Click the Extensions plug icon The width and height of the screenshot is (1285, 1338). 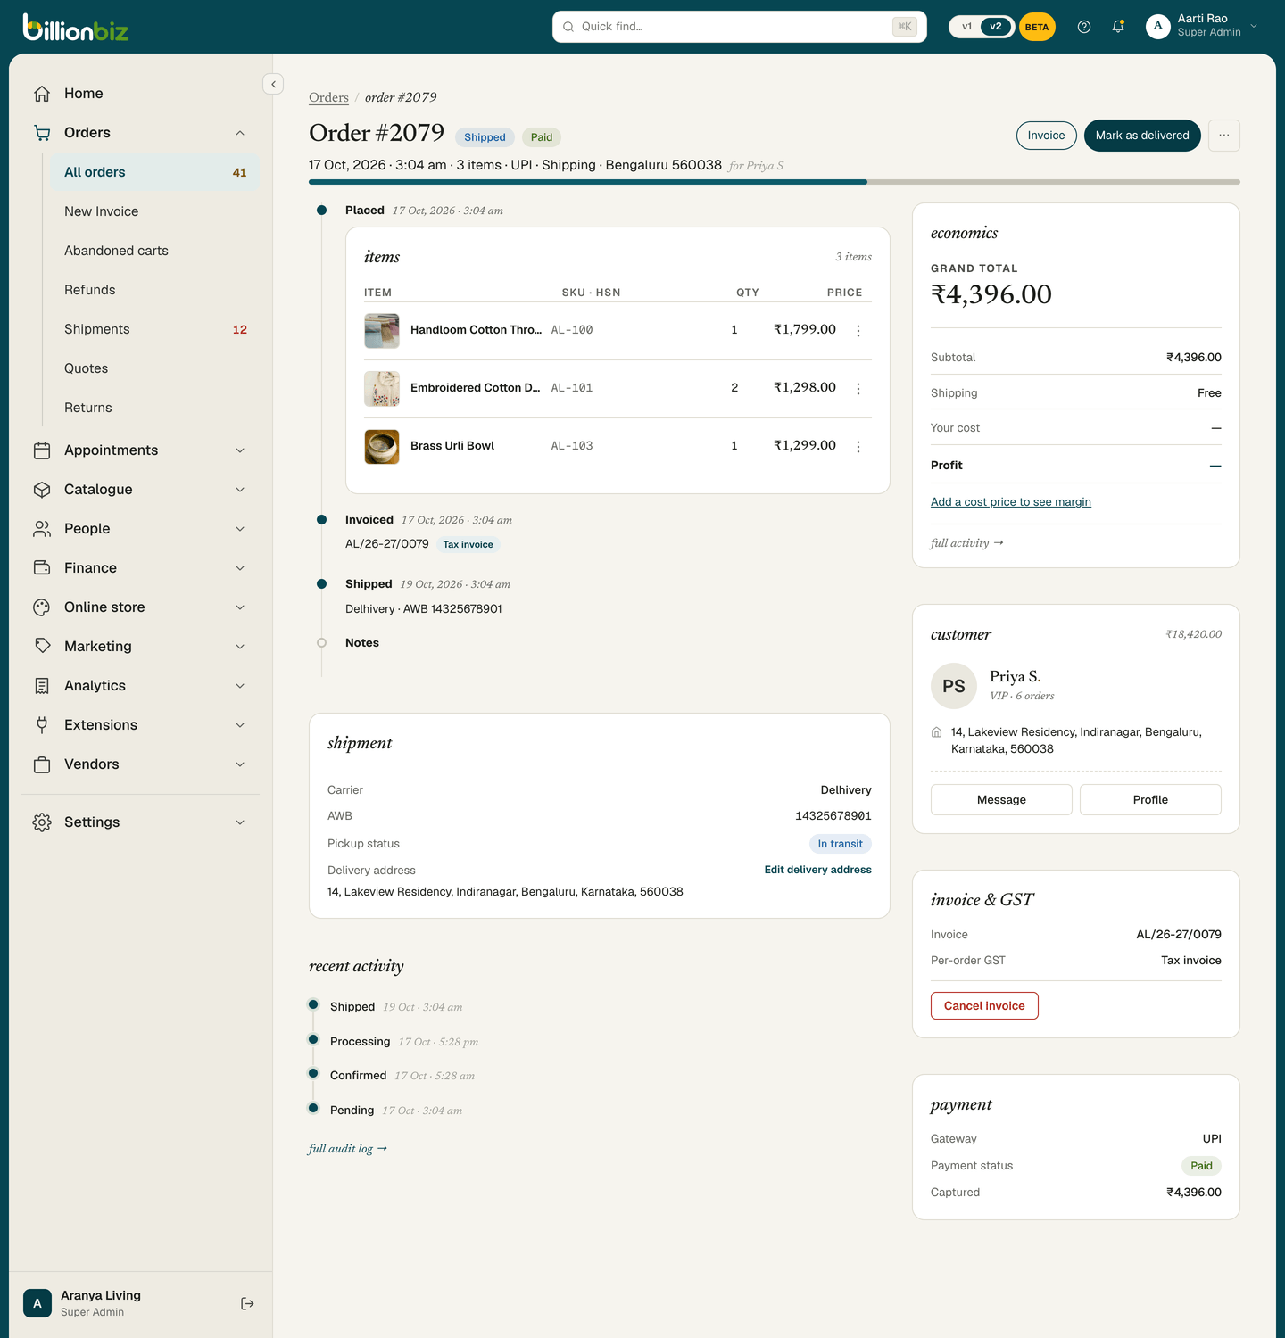[42, 725]
